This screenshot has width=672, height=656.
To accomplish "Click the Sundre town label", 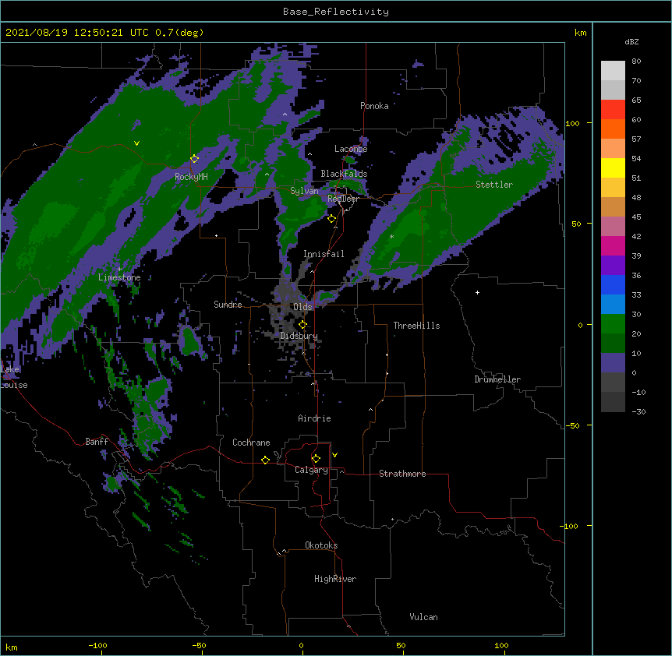I will (228, 305).
